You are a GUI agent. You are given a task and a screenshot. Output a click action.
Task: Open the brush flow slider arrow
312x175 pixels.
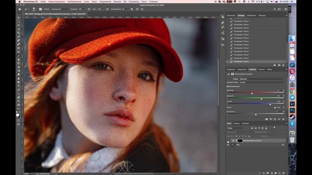click(x=103, y=9)
